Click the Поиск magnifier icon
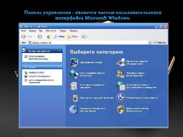Screen dimensions: 183x137 [x=56, y=37]
